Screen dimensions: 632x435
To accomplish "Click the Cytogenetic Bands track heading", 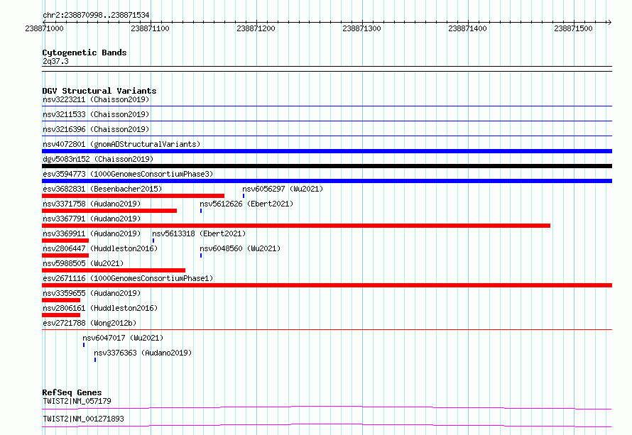I will tap(85, 53).
